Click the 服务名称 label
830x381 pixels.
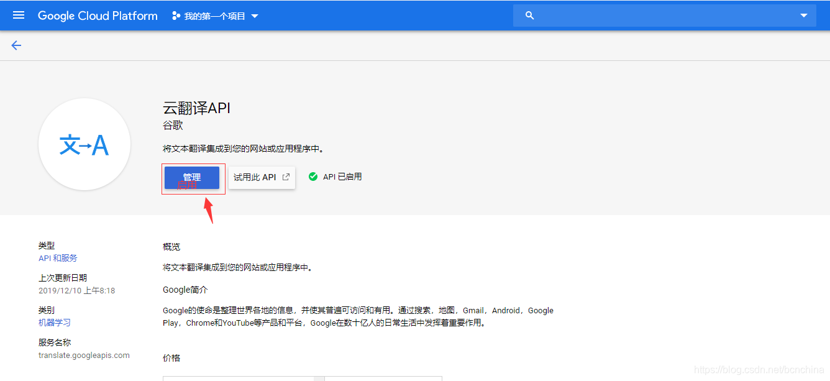[55, 342]
